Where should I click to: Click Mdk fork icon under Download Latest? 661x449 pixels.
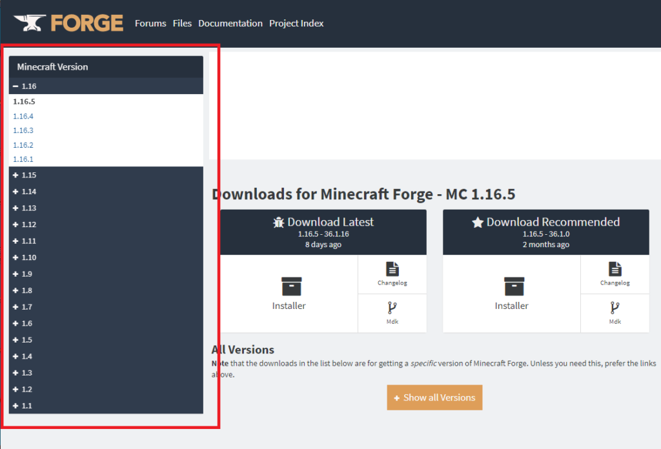click(392, 308)
